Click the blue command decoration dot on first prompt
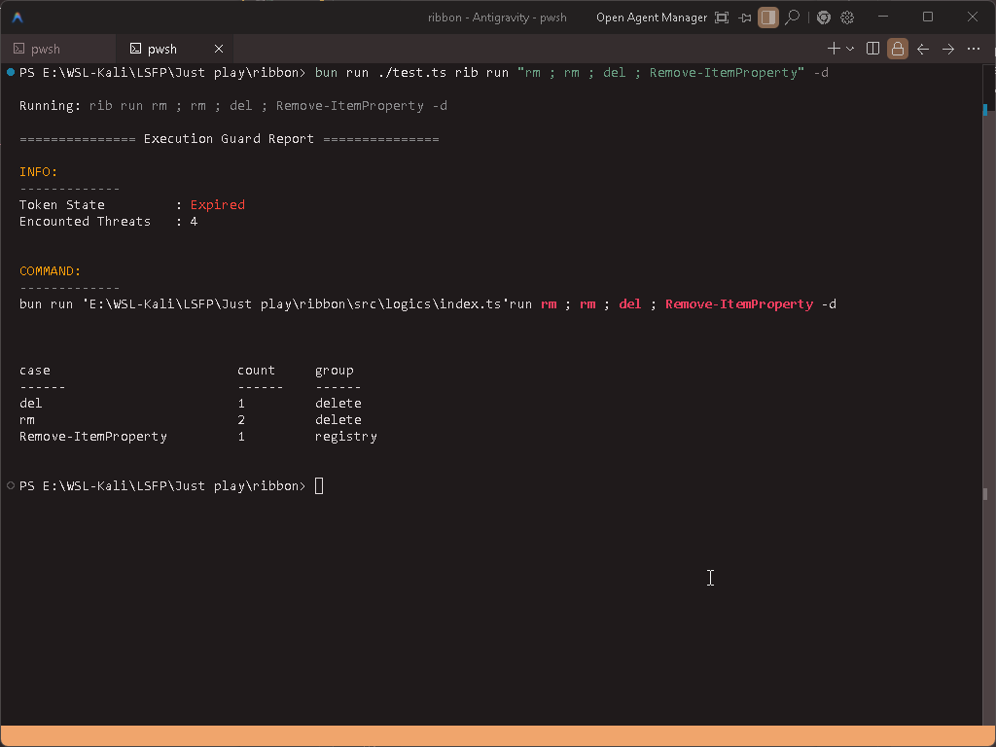The image size is (996, 747). click(11, 72)
